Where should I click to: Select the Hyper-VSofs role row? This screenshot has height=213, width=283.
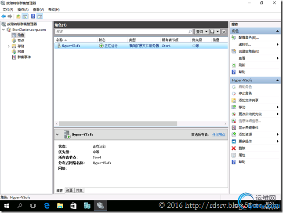pos(141,46)
